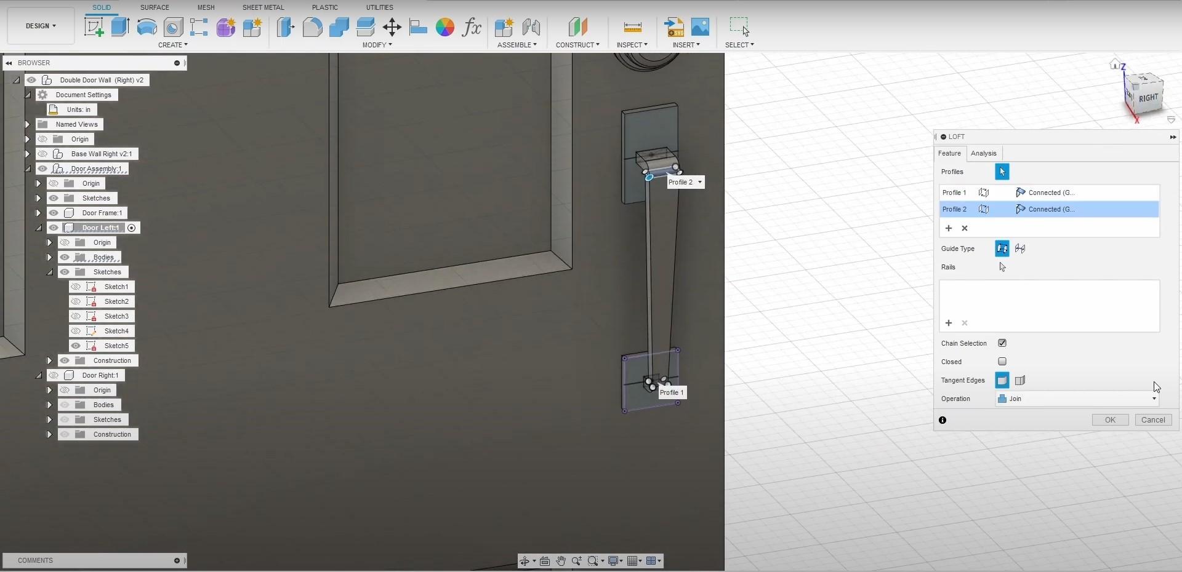Image resolution: width=1182 pixels, height=572 pixels.
Task: Hide Sketch5 using its eye icon
Action: click(76, 346)
